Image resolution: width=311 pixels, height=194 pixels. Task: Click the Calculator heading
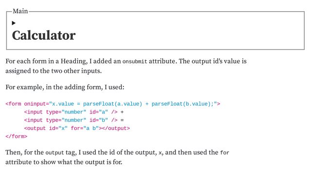click(44, 35)
